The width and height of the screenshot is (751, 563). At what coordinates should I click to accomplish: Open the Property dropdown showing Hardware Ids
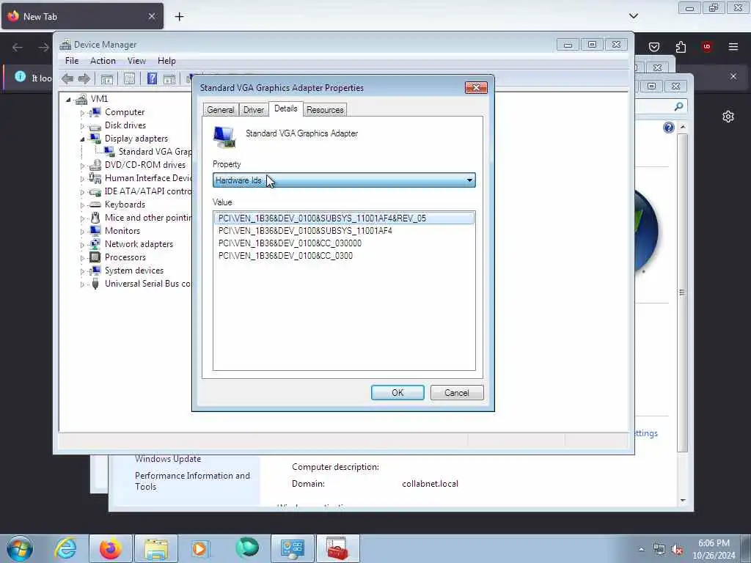344,180
